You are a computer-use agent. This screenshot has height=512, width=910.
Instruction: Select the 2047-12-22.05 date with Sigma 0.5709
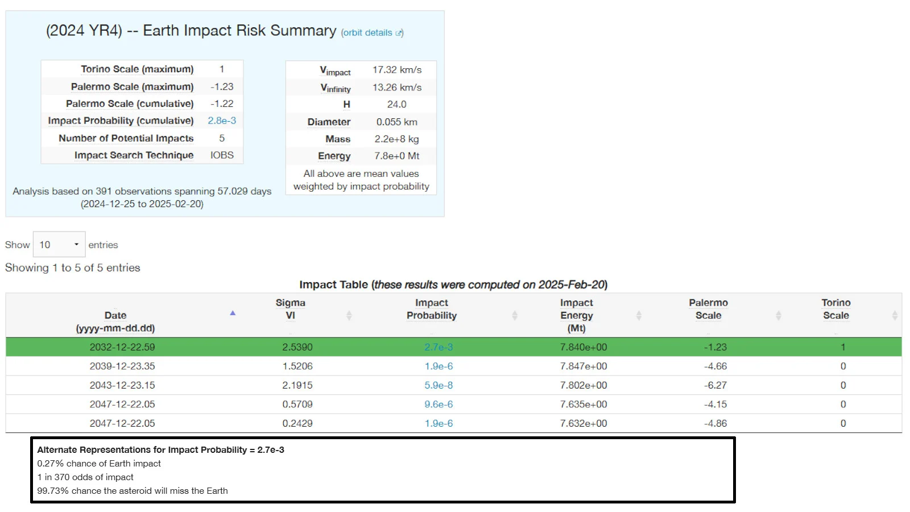122,404
